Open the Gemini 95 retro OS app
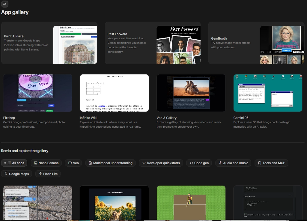Image resolution: width=307 pixels, height=221 pixels. click(268, 92)
